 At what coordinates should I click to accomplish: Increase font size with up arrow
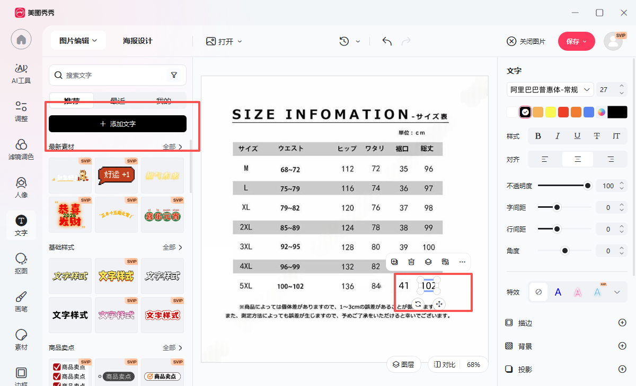pos(622,87)
